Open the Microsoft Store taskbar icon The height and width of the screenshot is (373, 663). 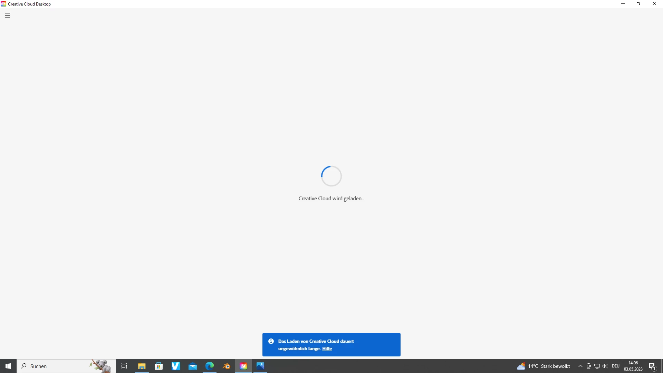(x=159, y=366)
